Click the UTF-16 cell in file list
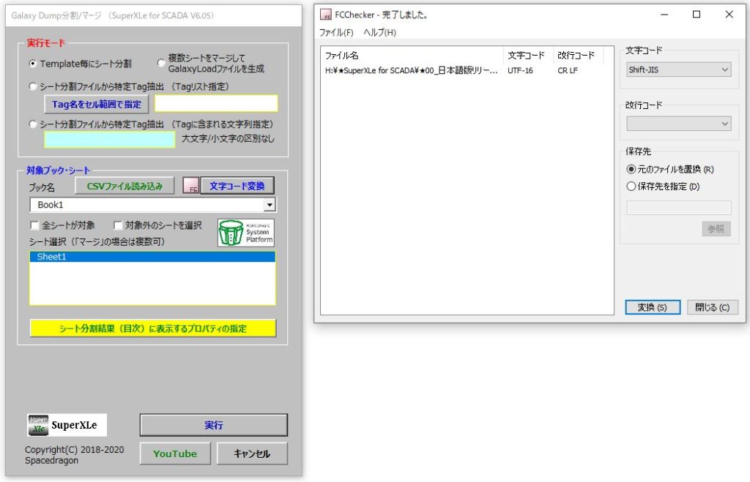This screenshot has width=750, height=482. pyautogui.click(x=520, y=71)
